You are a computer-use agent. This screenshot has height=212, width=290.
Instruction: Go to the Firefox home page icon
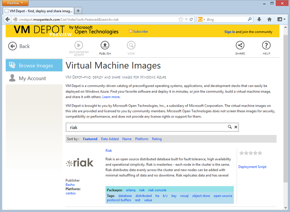(x=269, y=20)
